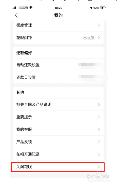Tap the back arrow next to 我的

click(x=16, y=15)
